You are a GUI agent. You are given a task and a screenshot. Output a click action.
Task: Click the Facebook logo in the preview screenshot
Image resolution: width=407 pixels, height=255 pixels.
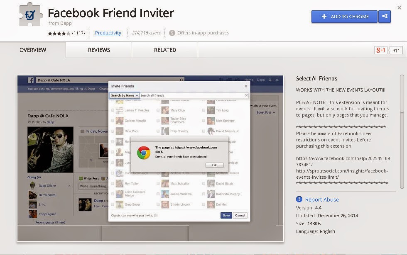(31, 80)
